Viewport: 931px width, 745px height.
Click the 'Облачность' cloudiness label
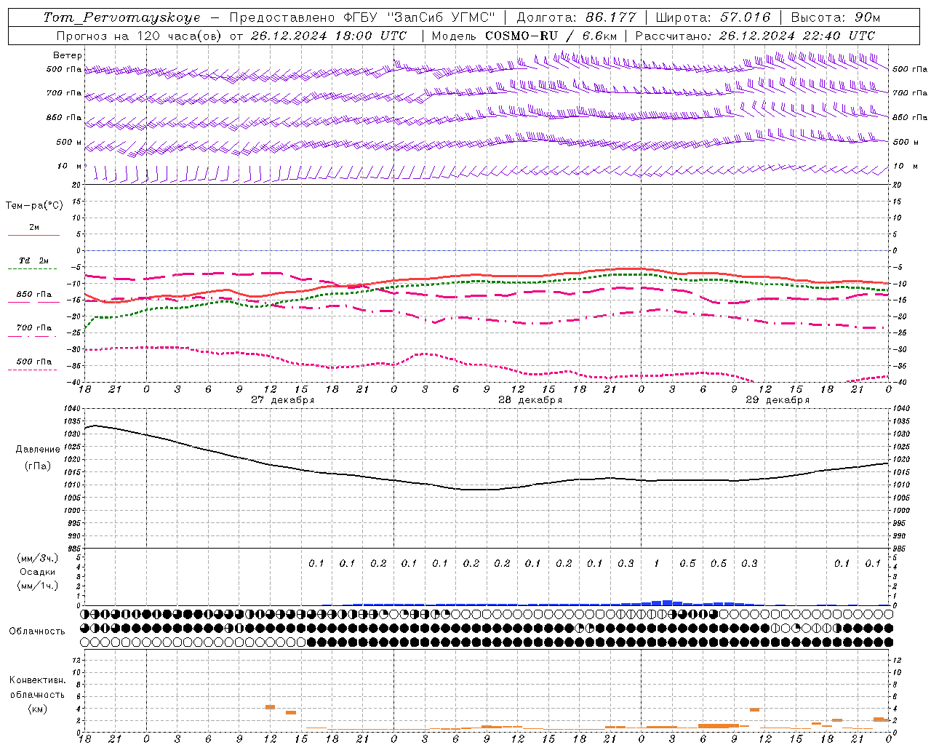[x=37, y=631]
